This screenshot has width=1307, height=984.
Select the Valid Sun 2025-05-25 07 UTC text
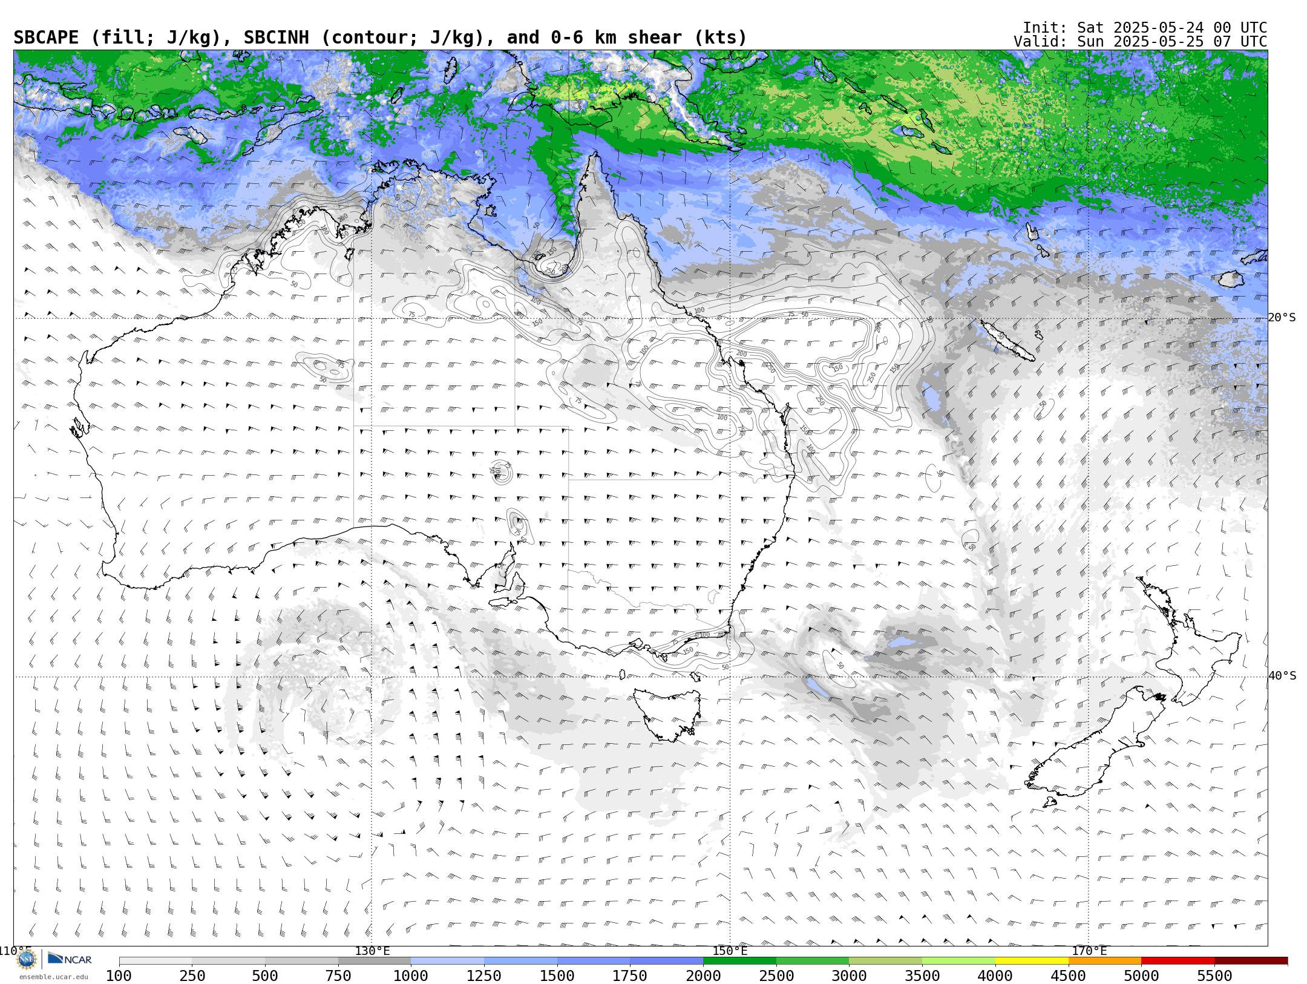point(1141,42)
